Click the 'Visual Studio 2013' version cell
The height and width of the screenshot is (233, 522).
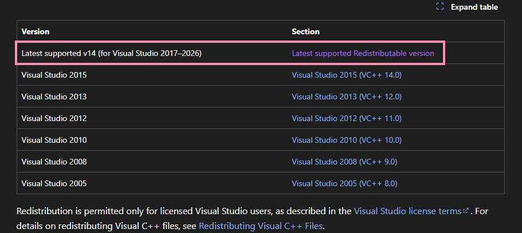click(152, 97)
